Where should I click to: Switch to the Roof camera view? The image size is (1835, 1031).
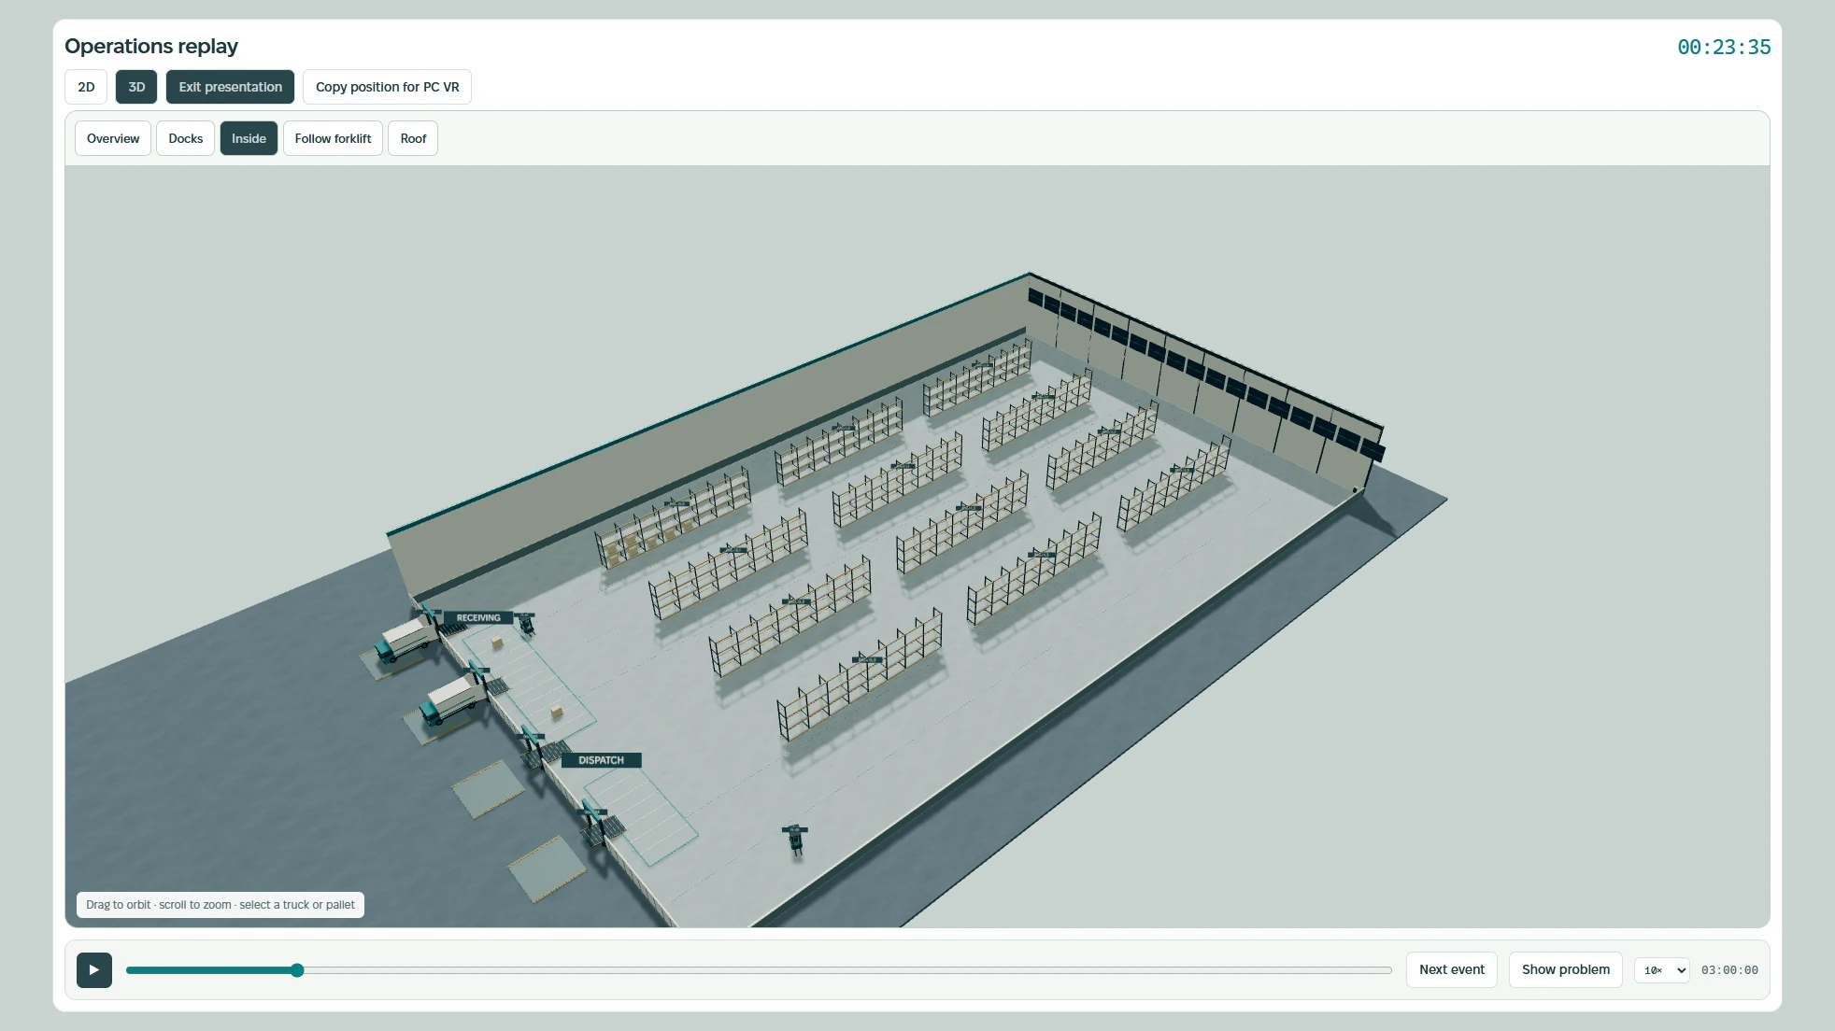point(413,138)
